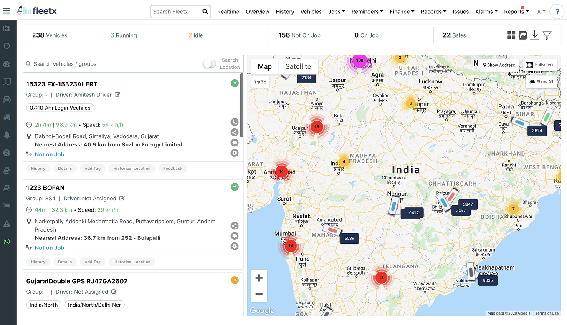The image size is (567, 325).
Task: Click the History button on 1223 BOFAN card
Action: coord(38,262)
